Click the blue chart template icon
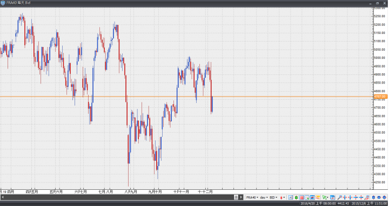389x206 pixels. [x=333, y=197]
